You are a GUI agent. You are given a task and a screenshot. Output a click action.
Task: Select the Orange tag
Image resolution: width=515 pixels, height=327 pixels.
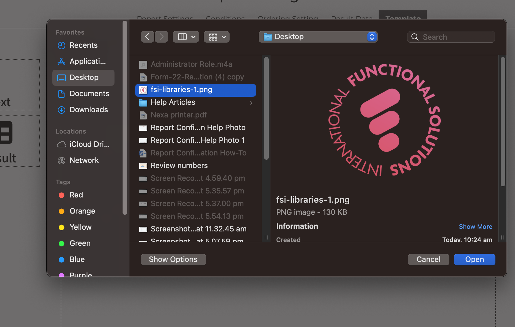point(83,211)
